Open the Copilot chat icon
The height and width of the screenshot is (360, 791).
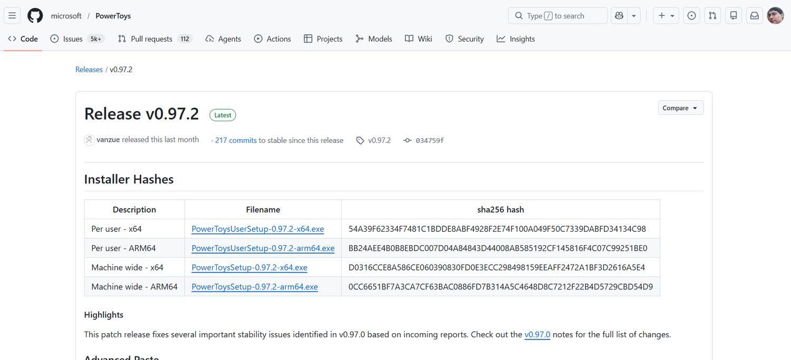(x=619, y=16)
